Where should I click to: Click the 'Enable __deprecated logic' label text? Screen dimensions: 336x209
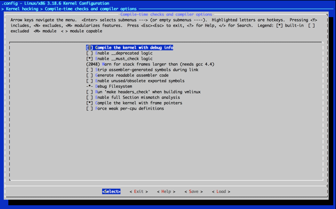[x=124, y=53]
